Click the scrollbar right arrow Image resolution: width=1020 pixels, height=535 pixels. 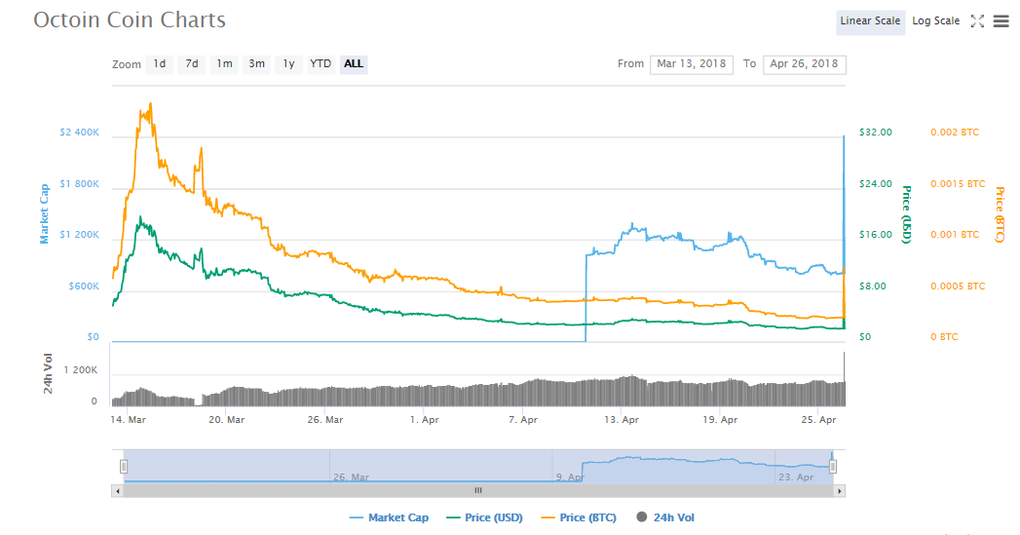click(x=839, y=491)
